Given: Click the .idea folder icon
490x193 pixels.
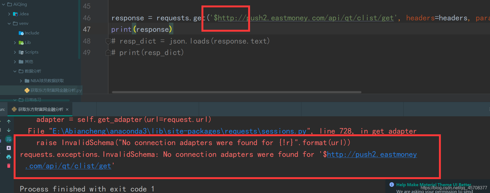Looking at the screenshot, I should (x=16, y=14).
